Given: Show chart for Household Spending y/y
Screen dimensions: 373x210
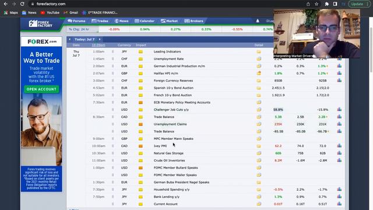Looking at the screenshot, I should coord(339,189).
